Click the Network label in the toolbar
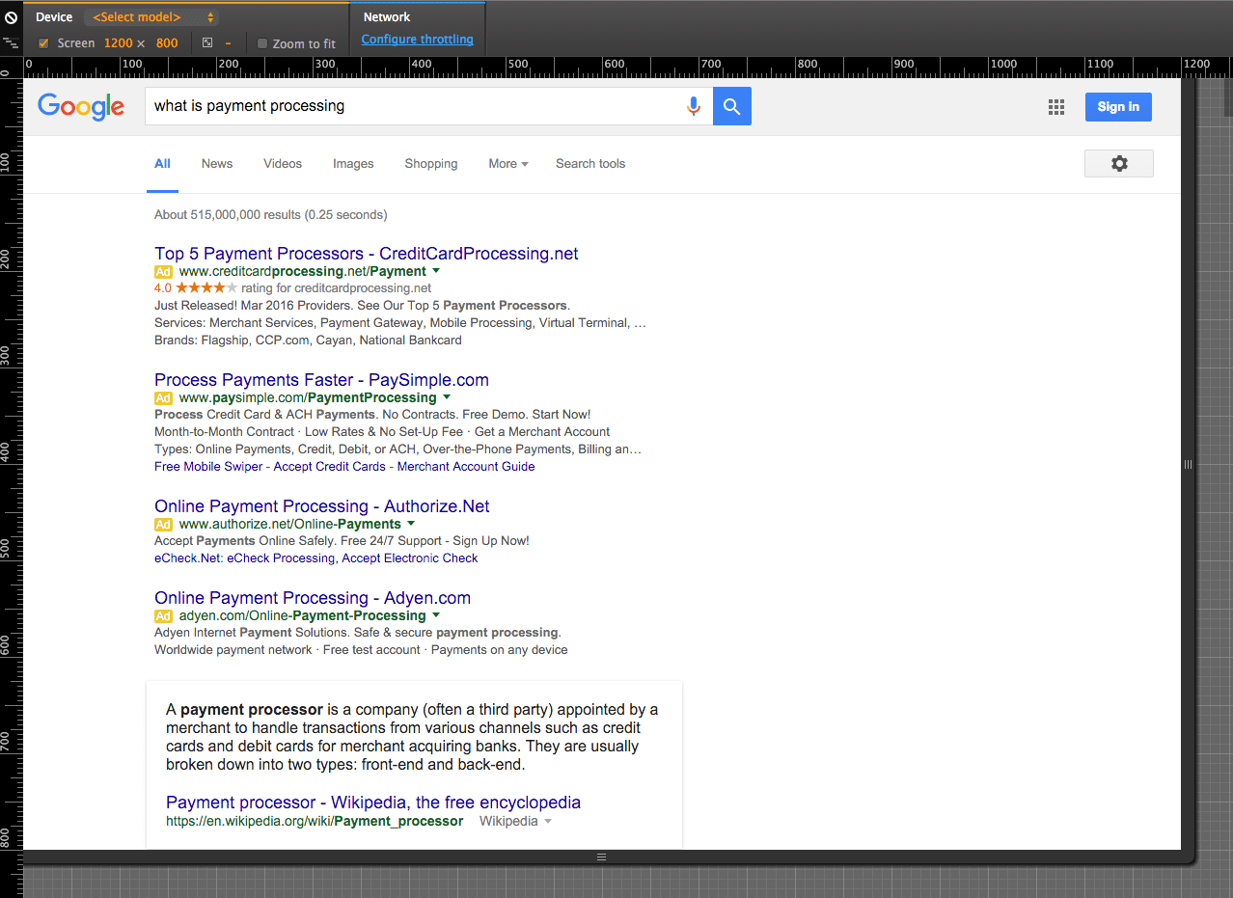This screenshot has width=1233, height=898. [x=387, y=17]
